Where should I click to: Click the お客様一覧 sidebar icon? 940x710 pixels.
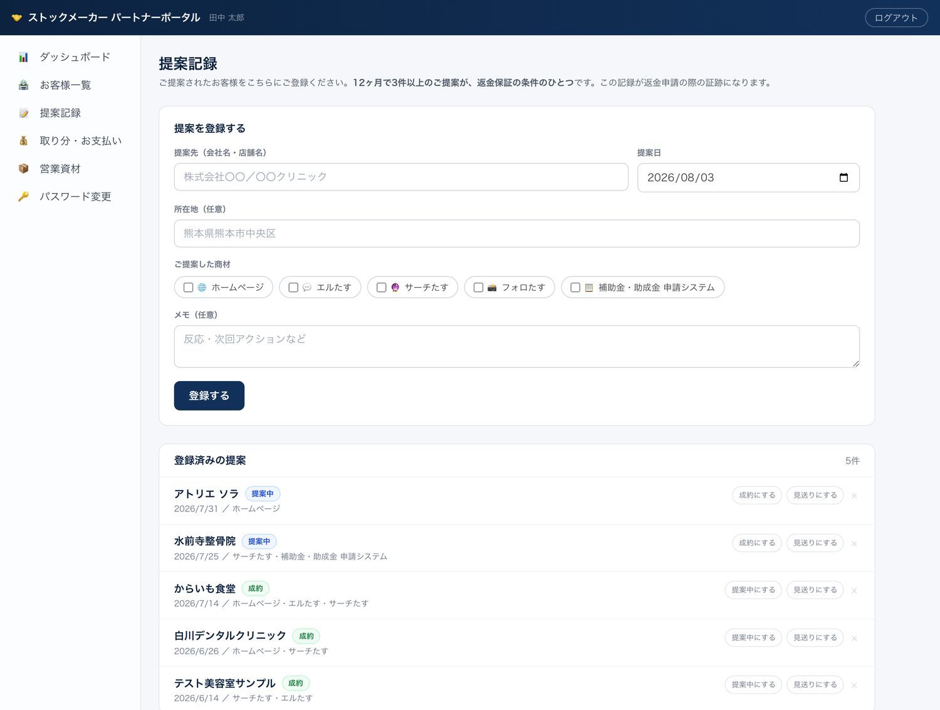[x=24, y=85]
